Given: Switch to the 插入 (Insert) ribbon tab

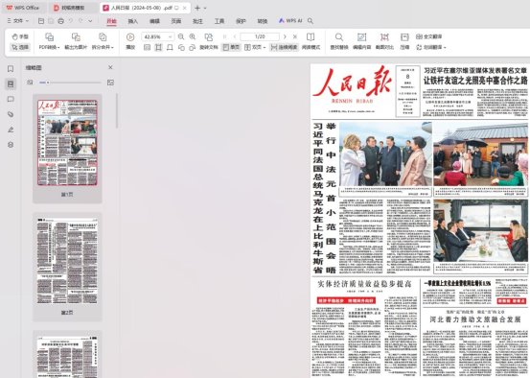Looking at the screenshot, I should coord(133,21).
